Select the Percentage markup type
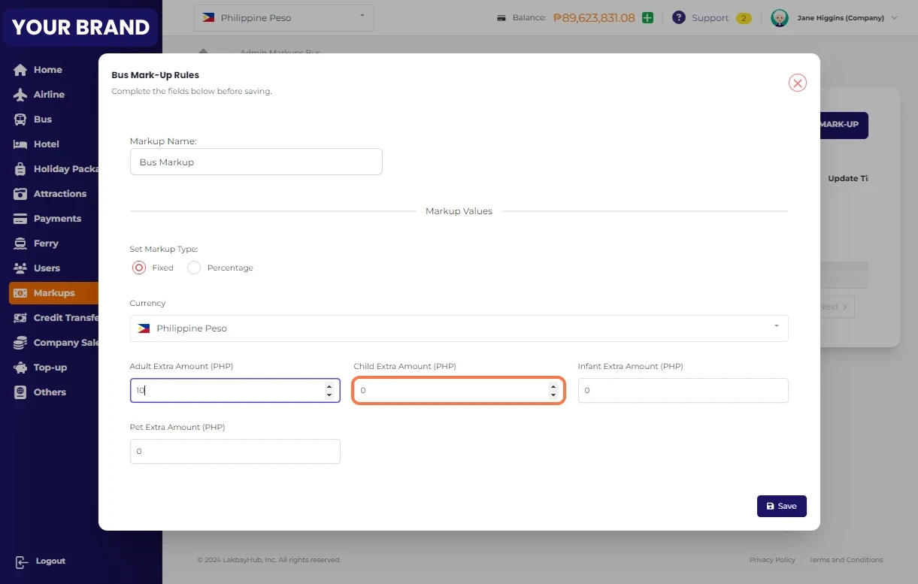The height and width of the screenshot is (584, 918). pyautogui.click(x=194, y=268)
